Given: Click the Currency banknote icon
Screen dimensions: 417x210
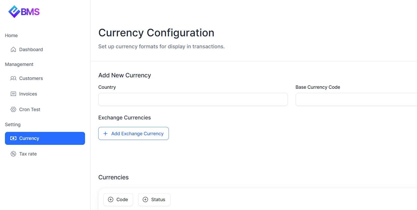Looking at the screenshot, I should 13,138.
